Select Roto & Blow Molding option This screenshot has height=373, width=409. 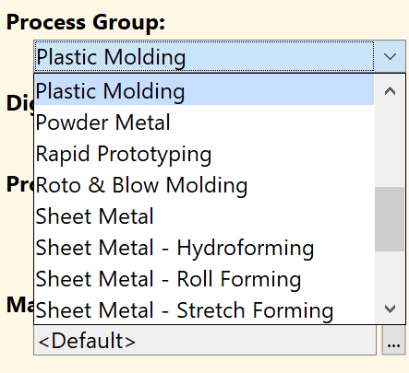204,185
